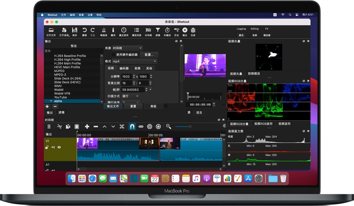The height and width of the screenshot is (206, 354).
Task: Mute the V1 track speaker icon
Action: pyautogui.click(x=53, y=147)
